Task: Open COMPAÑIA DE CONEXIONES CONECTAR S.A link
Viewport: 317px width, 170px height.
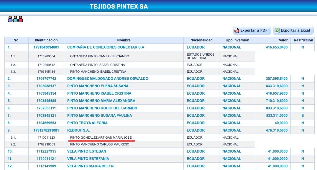Action: click(106, 47)
